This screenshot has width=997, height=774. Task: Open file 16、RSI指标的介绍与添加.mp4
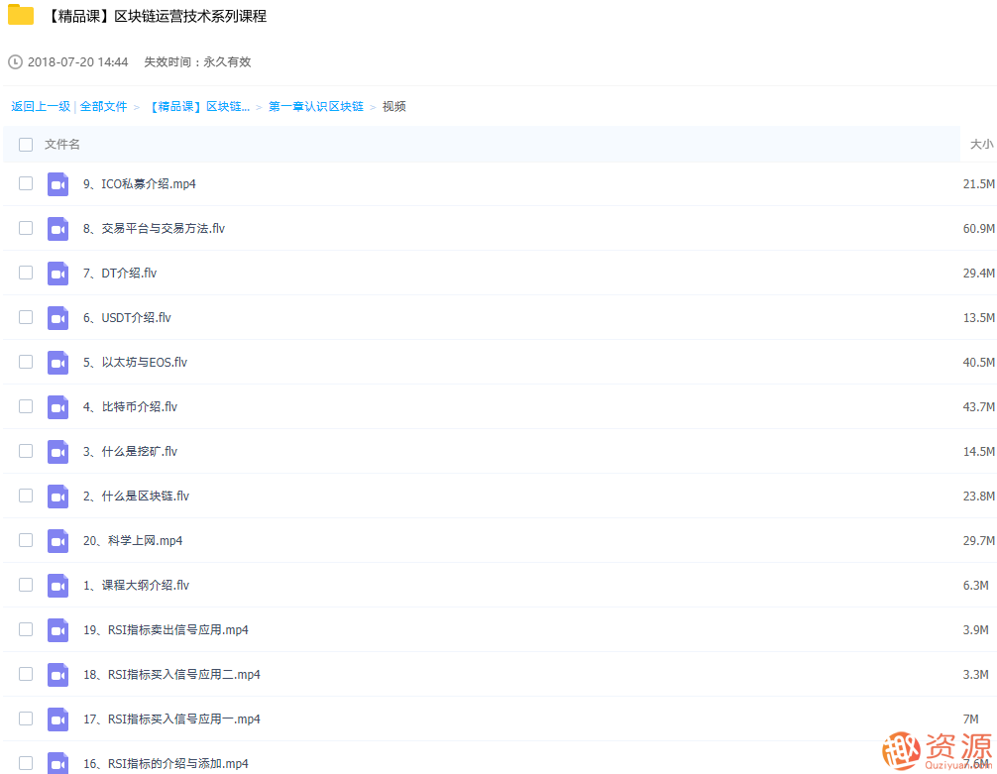coord(166,763)
